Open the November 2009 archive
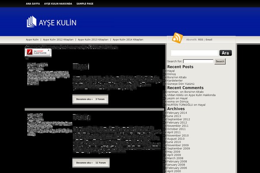The width and height of the screenshot is (260, 173). pyautogui.click(x=178, y=145)
